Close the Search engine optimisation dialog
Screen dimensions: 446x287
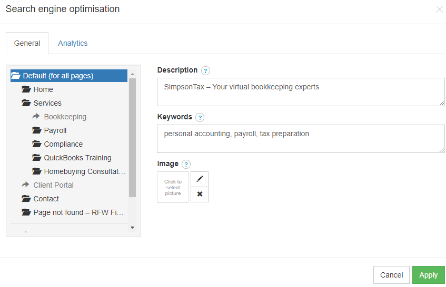(439, 9)
